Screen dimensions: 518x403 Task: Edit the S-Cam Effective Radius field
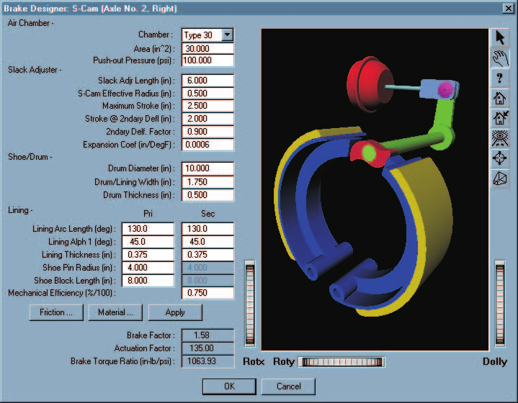coord(207,94)
